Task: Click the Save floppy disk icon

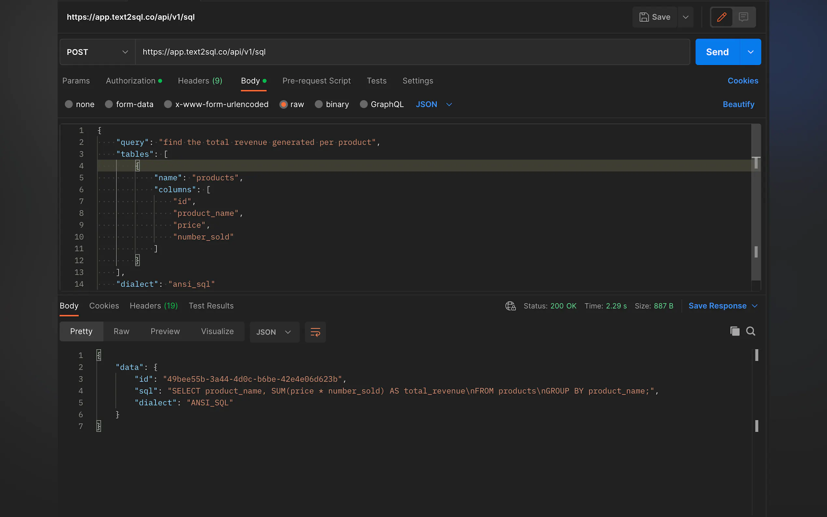Action: pyautogui.click(x=644, y=17)
